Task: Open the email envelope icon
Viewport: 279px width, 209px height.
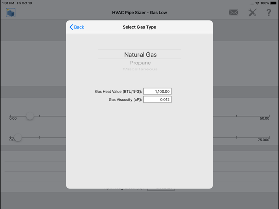Action: pos(234,13)
